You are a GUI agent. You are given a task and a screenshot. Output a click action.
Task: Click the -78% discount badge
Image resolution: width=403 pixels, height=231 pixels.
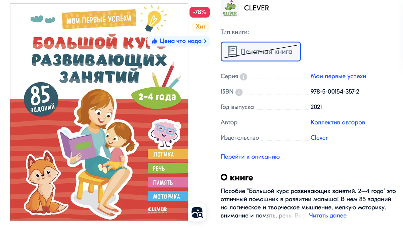pyautogui.click(x=200, y=12)
